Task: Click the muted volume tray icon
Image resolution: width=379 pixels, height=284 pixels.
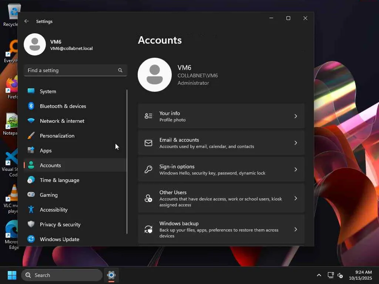Action: [x=340, y=275]
